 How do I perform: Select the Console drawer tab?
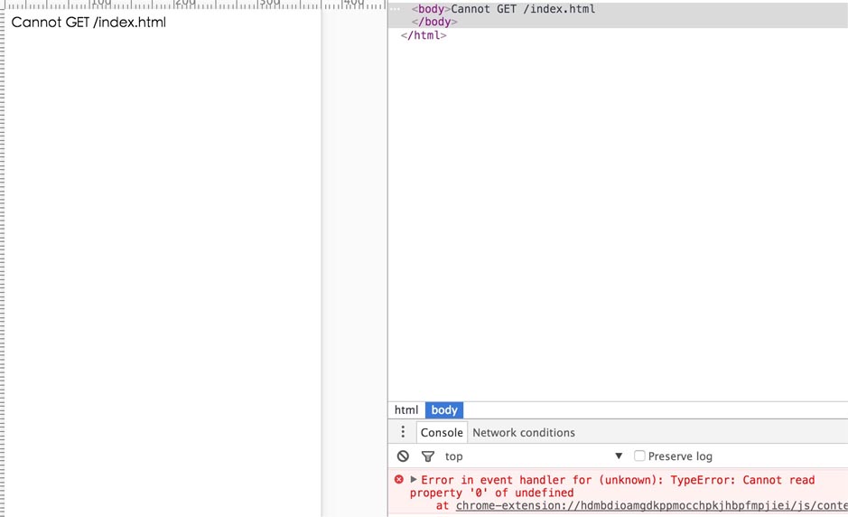coord(442,432)
